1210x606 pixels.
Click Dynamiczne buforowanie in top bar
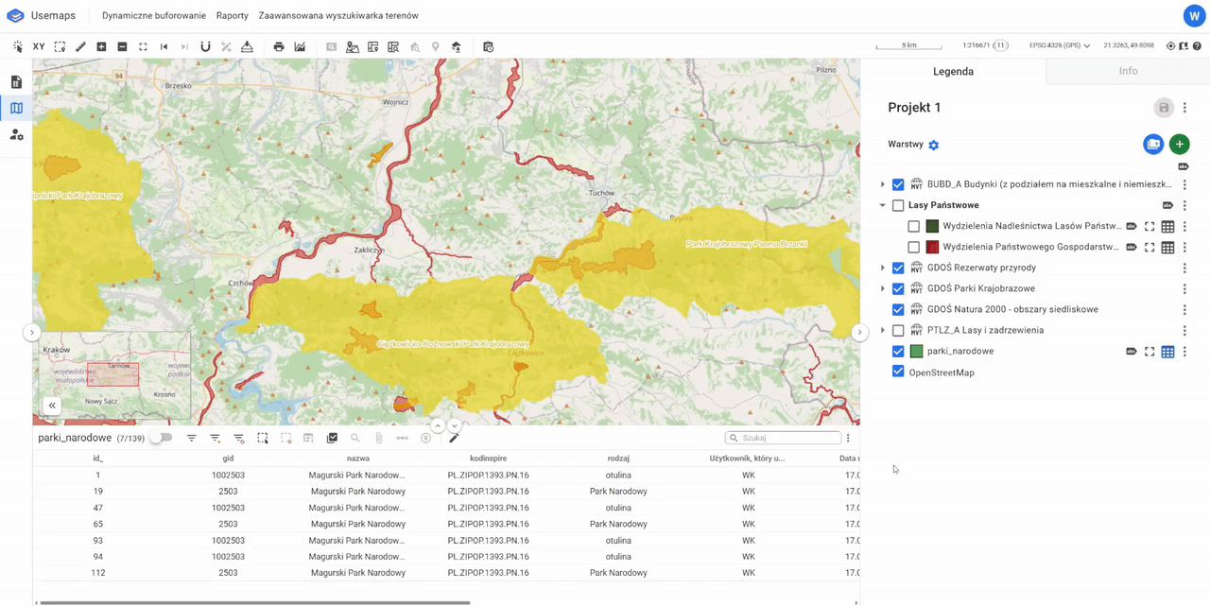click(152, 16)
